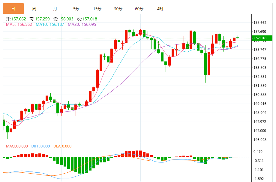This screenshot has width=276, height=182.
Task: Click the green 157.018 current price tag
Action: tap(262, 38)
